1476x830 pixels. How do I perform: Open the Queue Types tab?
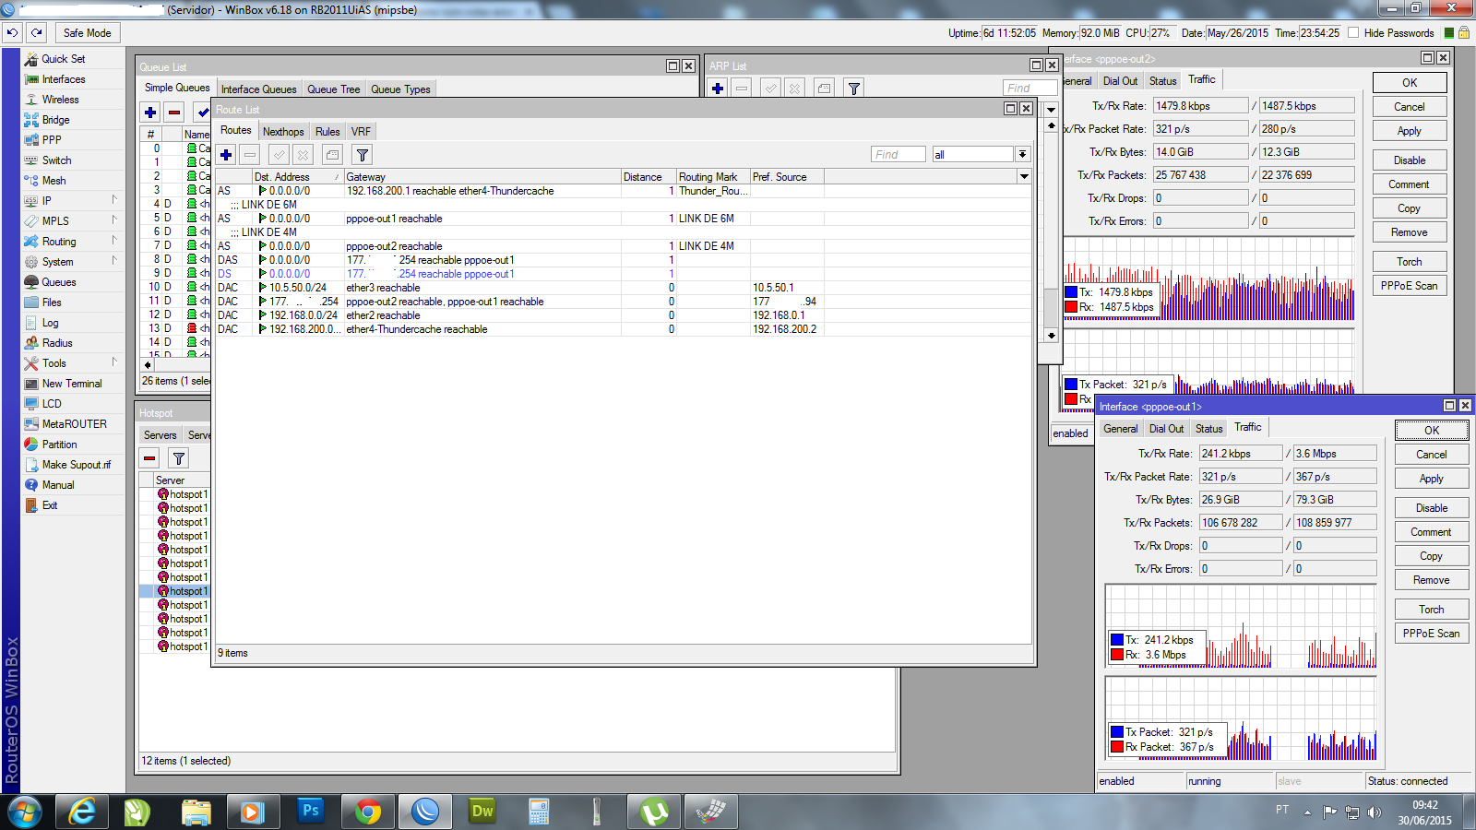pyautogui.click(x=400, y=89)
